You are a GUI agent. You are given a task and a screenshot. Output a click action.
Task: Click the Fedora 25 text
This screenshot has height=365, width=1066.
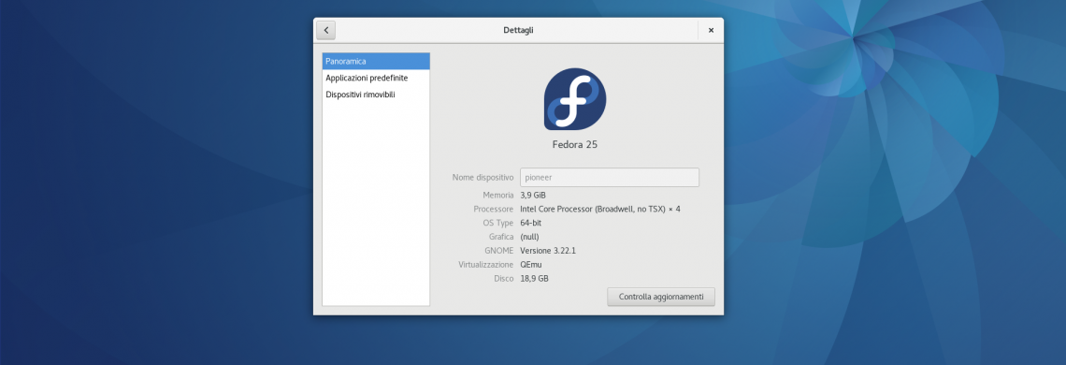pos(574,144)
